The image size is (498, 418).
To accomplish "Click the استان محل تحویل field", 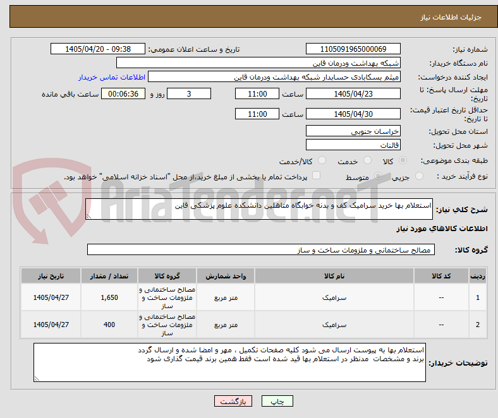I will click(353, 131).
